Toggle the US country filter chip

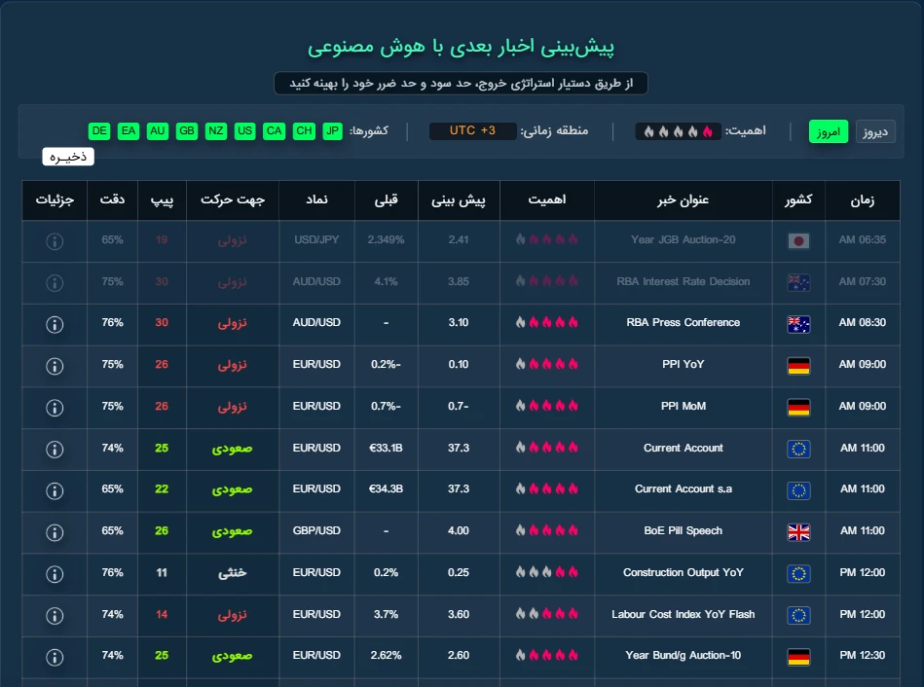245,131
